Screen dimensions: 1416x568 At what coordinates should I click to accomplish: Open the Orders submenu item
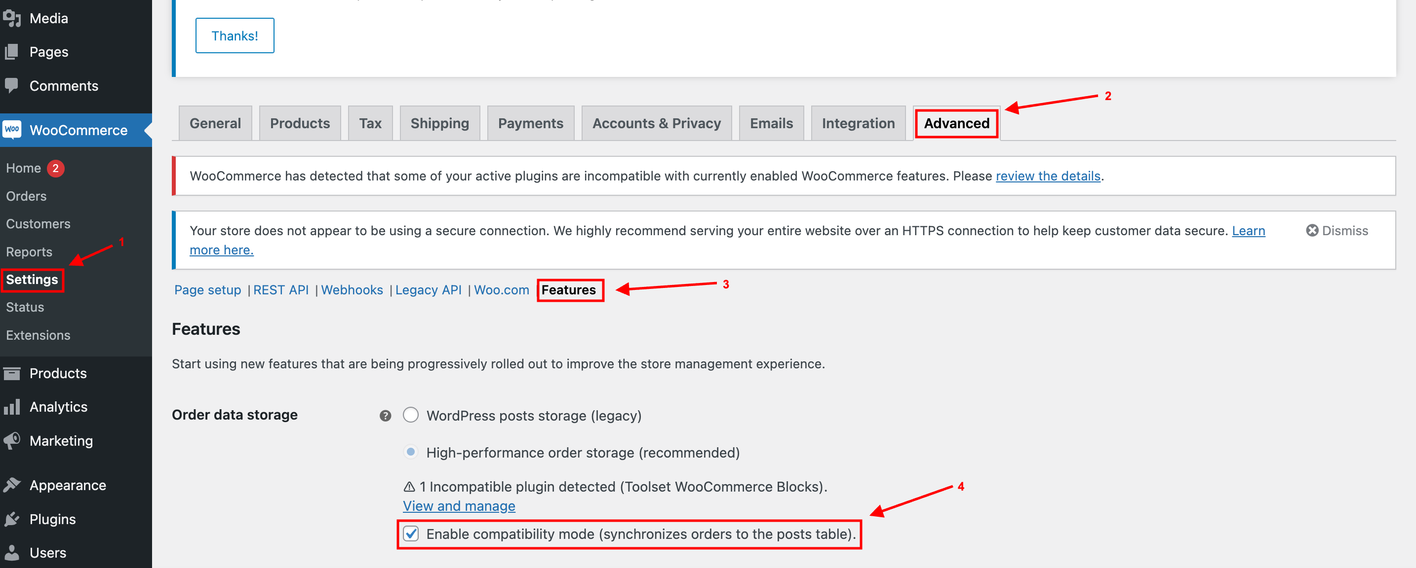tap(26, 196)
